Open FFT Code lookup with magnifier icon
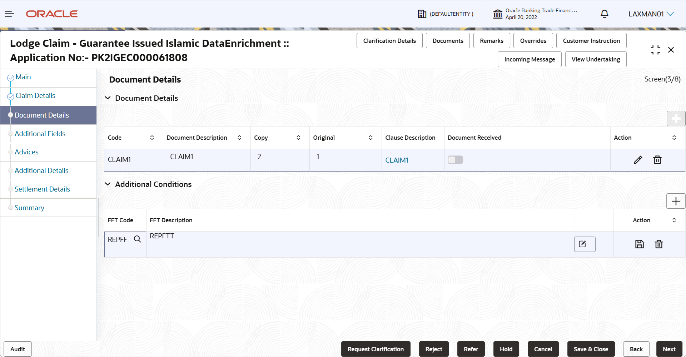Image resolution: width=686 pixels, height=357 pixels. 138,239
